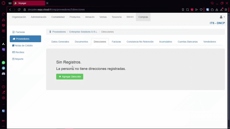Open the user account dropdown

coord(222,17)
